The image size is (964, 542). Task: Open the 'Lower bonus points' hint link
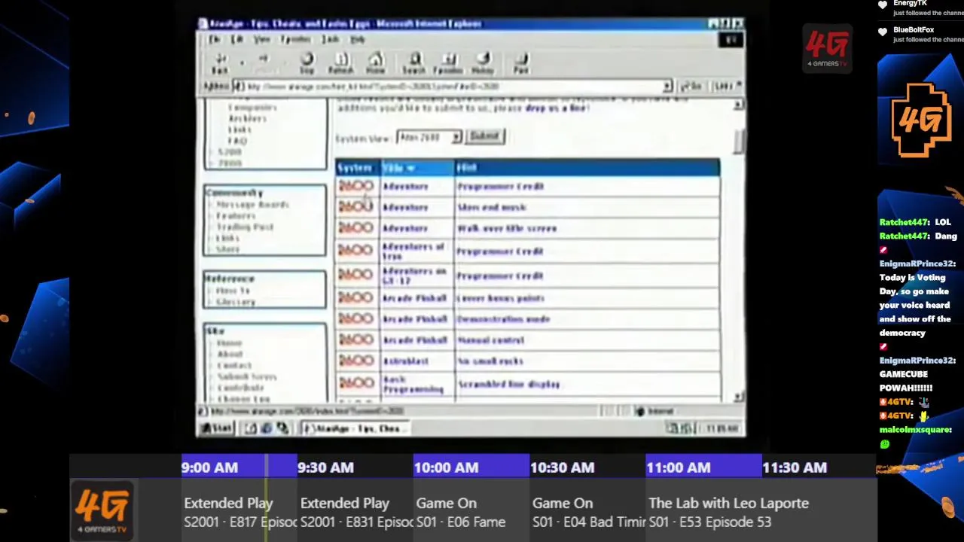[x=501, y=298]
